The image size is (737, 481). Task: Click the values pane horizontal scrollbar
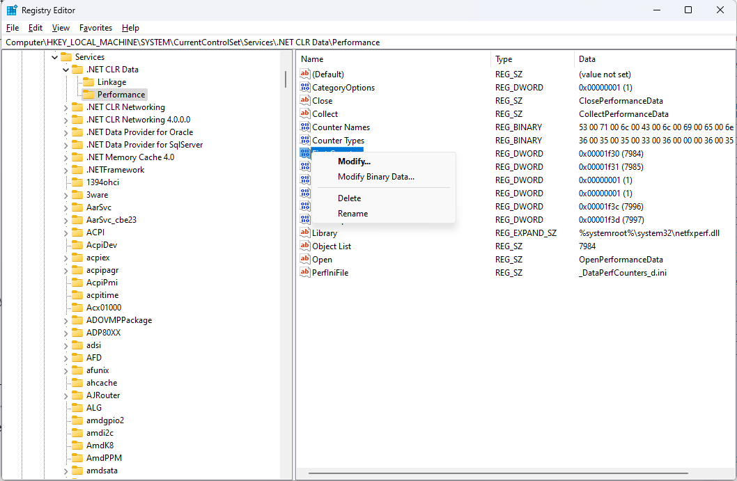point(498,473)
